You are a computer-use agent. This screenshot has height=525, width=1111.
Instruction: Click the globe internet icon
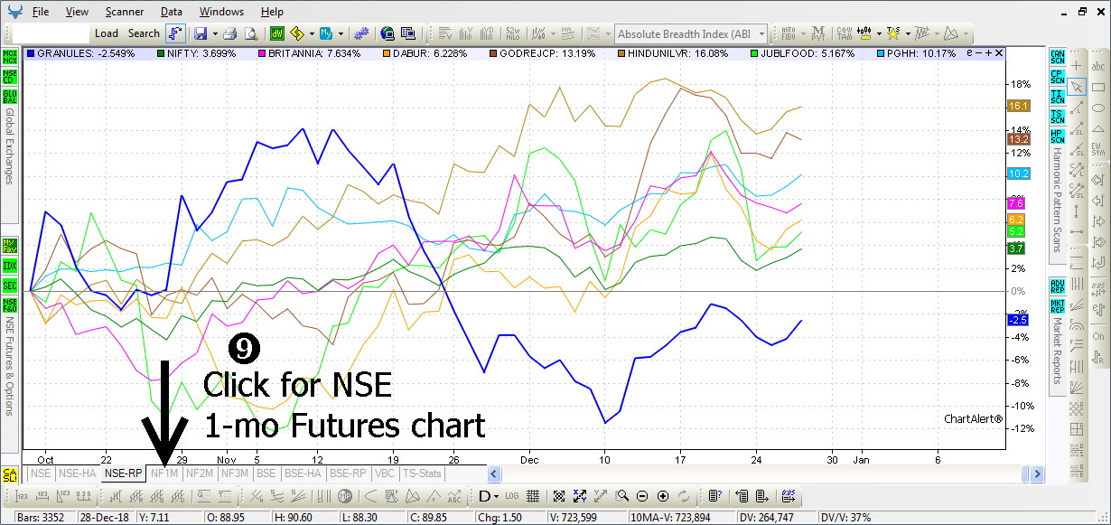[387, 33]
